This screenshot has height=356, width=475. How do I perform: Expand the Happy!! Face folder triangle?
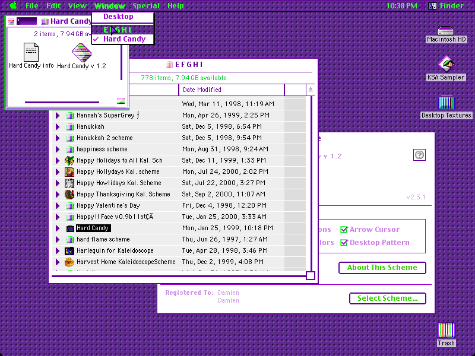58,217
